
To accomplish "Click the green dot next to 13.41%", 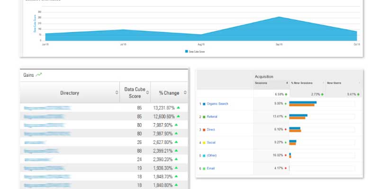I will (x=286, y=117).
